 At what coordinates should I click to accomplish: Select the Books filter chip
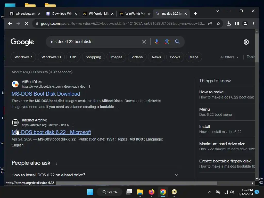175,57
